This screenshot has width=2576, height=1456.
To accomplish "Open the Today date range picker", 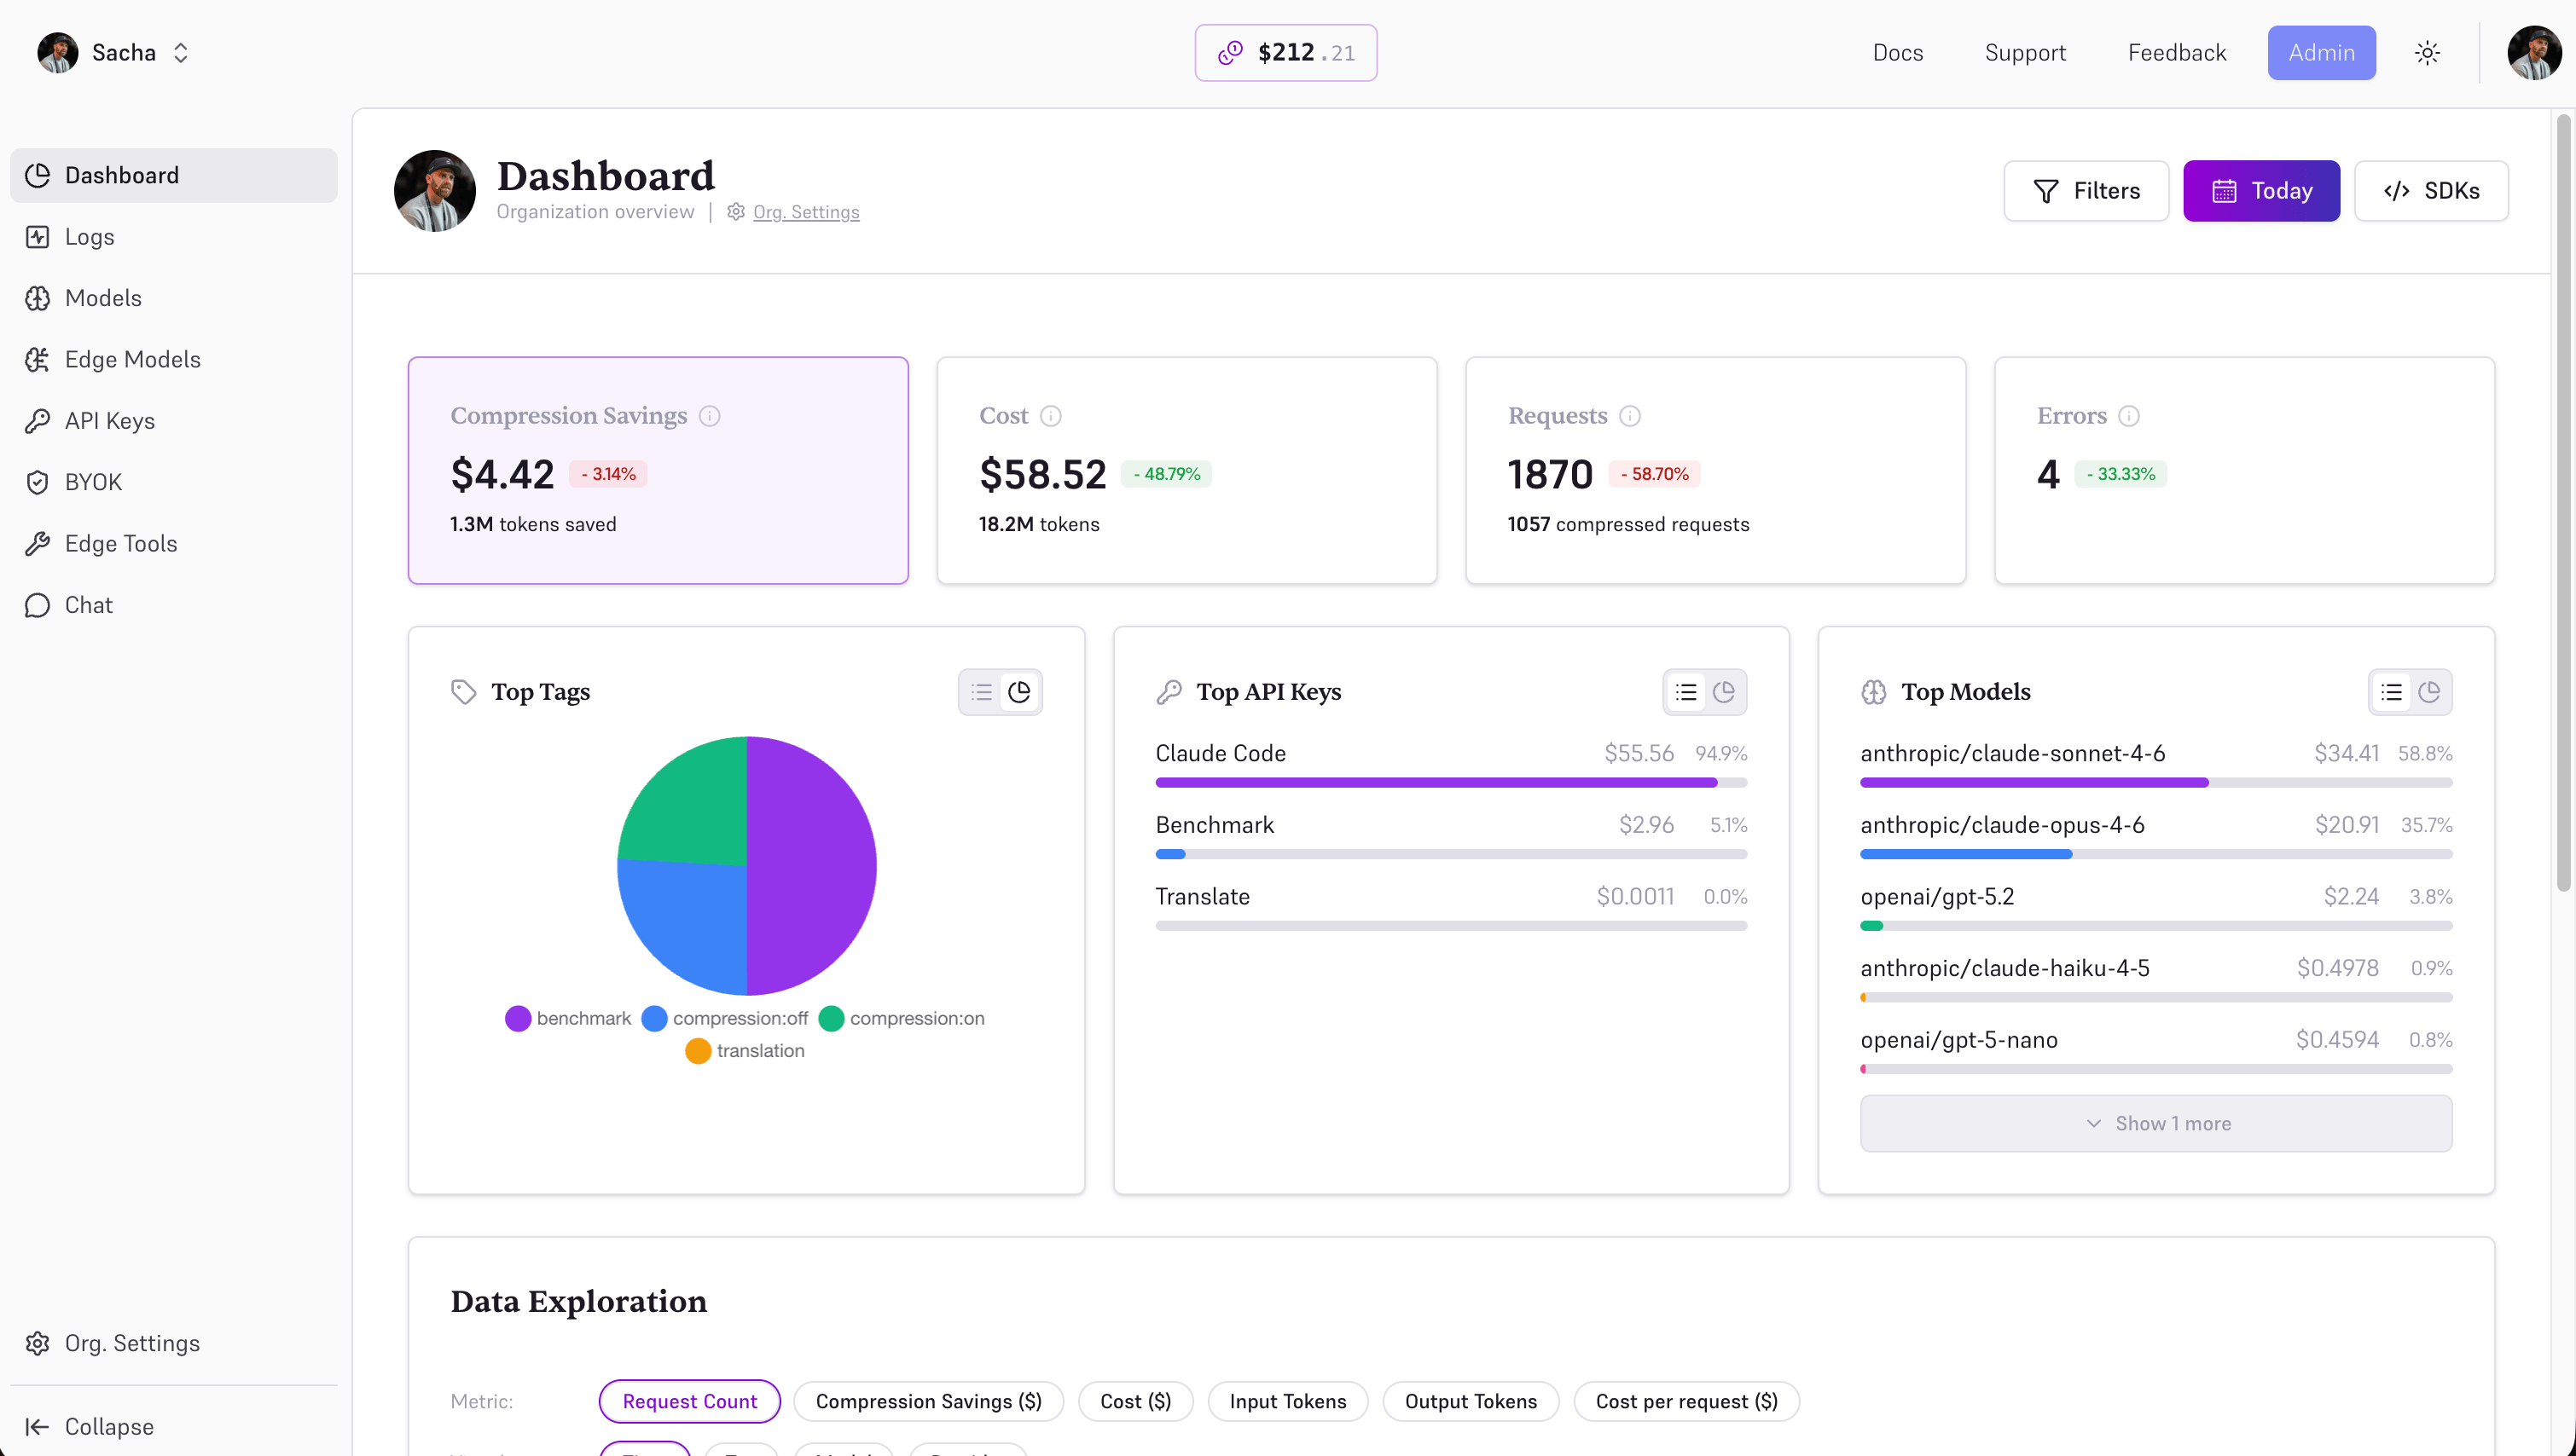I will (2261, 191).
